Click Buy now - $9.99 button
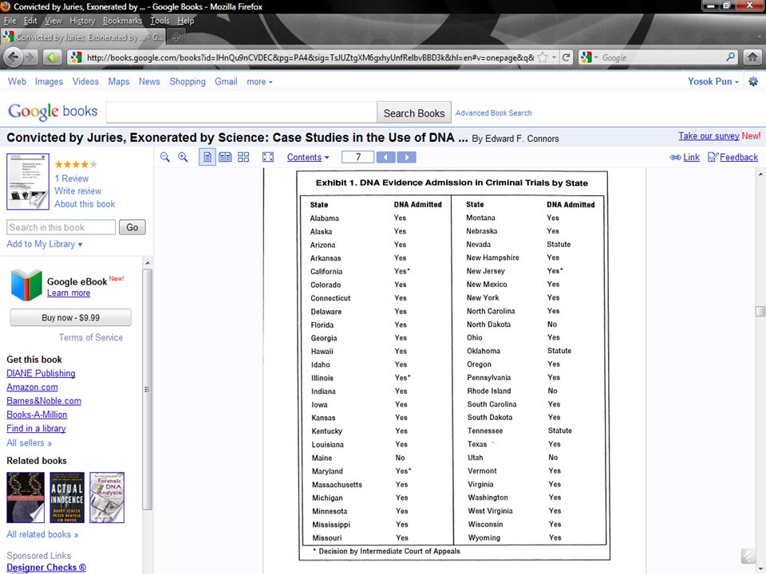Viewport: 766px width, 574px height. (70, 317)
